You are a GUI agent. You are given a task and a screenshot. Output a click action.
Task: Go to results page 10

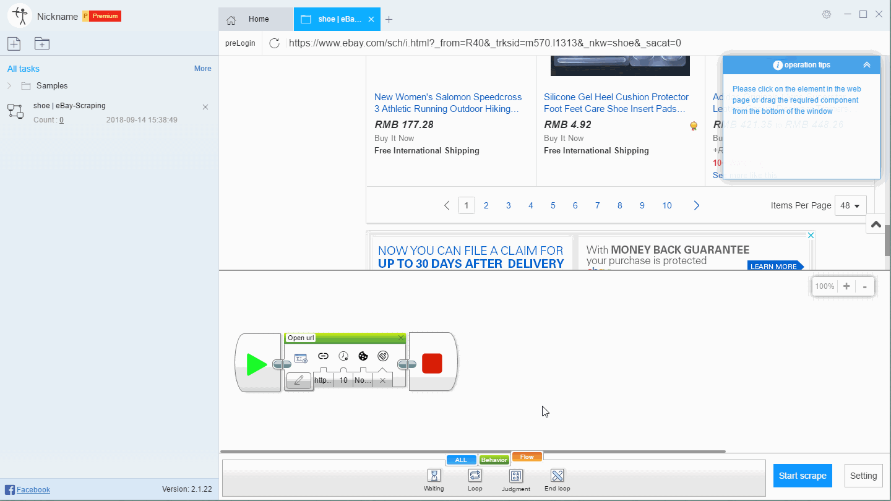667,205
